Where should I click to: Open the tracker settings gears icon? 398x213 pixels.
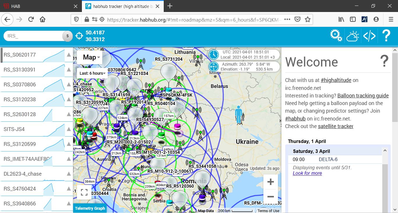pos(336,36)
